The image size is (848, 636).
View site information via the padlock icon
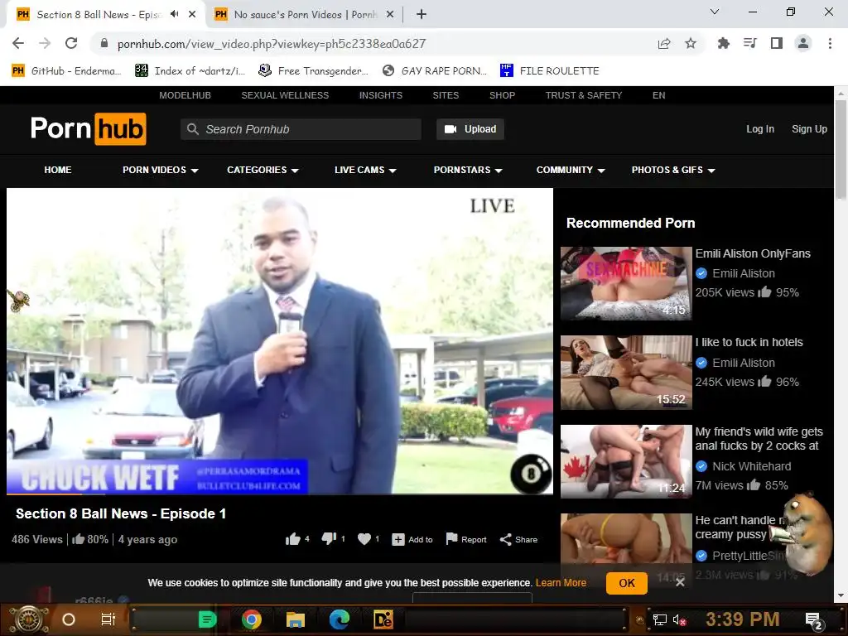pos(104,43)
